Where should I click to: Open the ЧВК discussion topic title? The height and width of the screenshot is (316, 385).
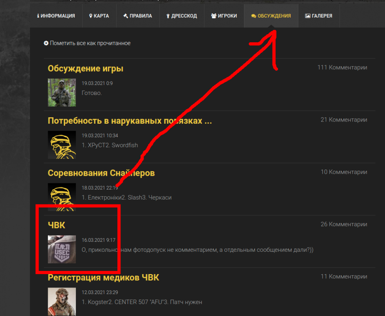coord(57,225)
